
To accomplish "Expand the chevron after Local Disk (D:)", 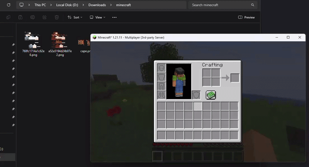I will point(83,5).
